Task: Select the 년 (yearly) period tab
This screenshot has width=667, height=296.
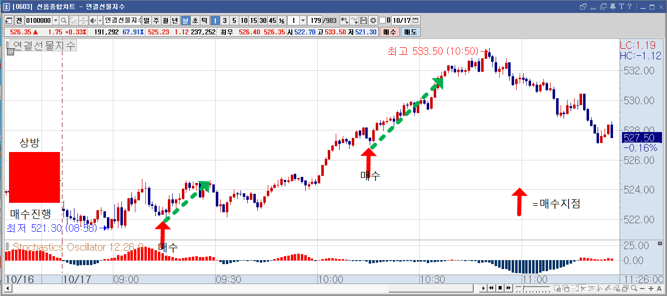Action: (175, 20)
